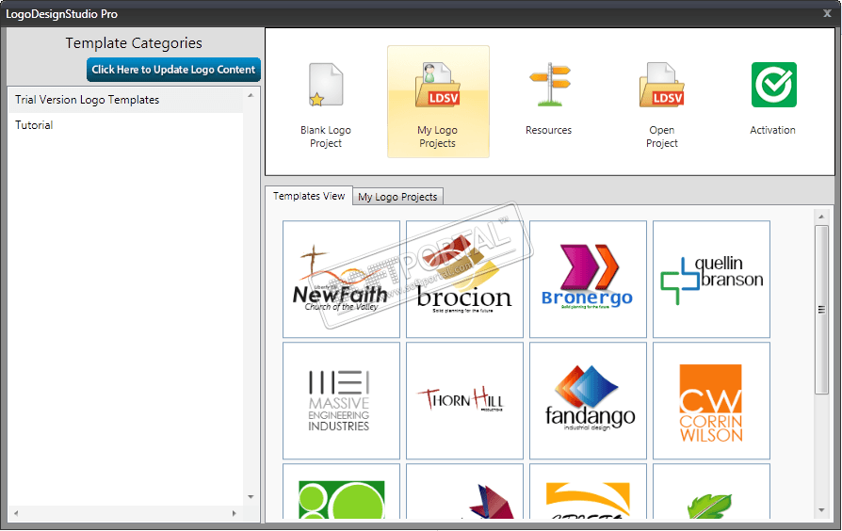Choose the red and blue origami logo template

[464, 492]
